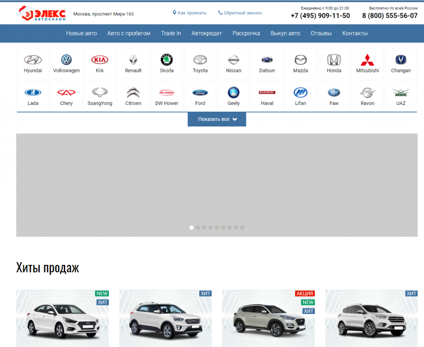Open the silver Hyundai Tucson АКЦИЯ car card

click(268, 318)
